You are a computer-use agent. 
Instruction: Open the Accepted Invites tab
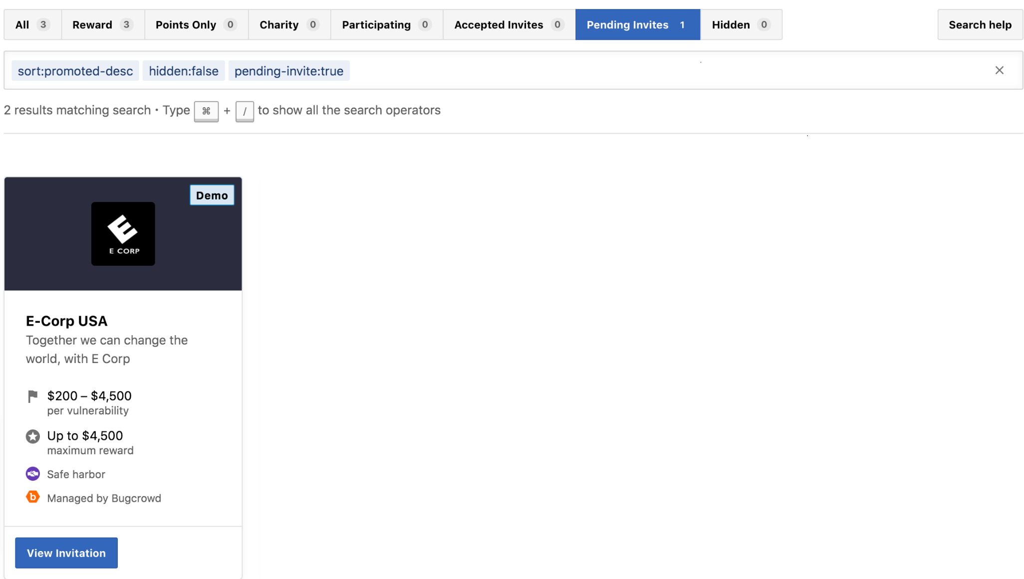(509, 24)
